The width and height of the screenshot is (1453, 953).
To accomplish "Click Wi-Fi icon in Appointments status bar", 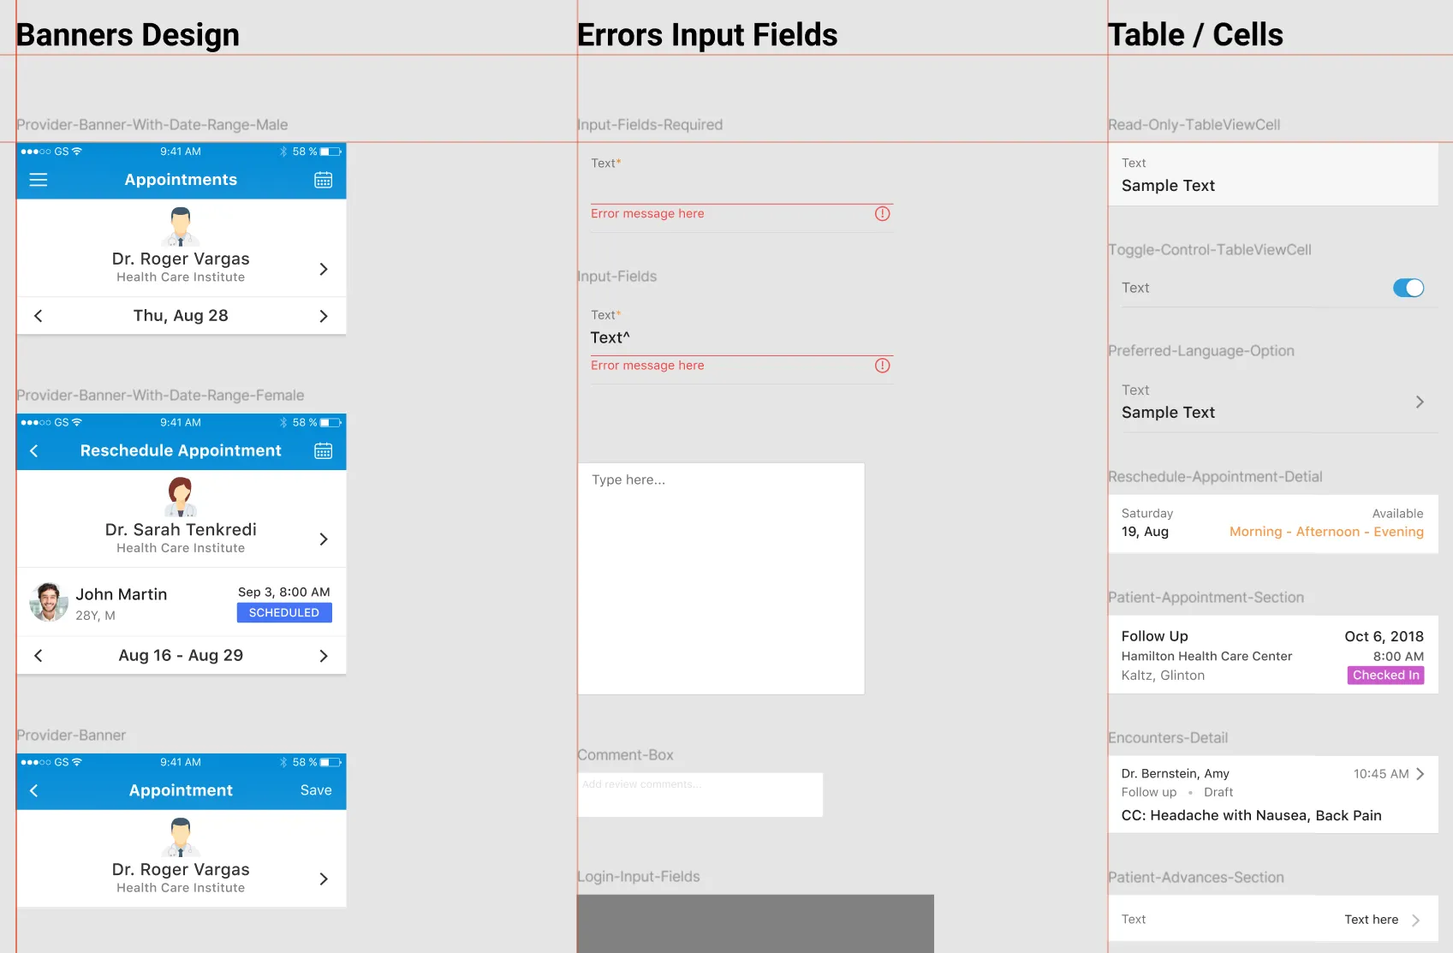I will pos(77,152).
